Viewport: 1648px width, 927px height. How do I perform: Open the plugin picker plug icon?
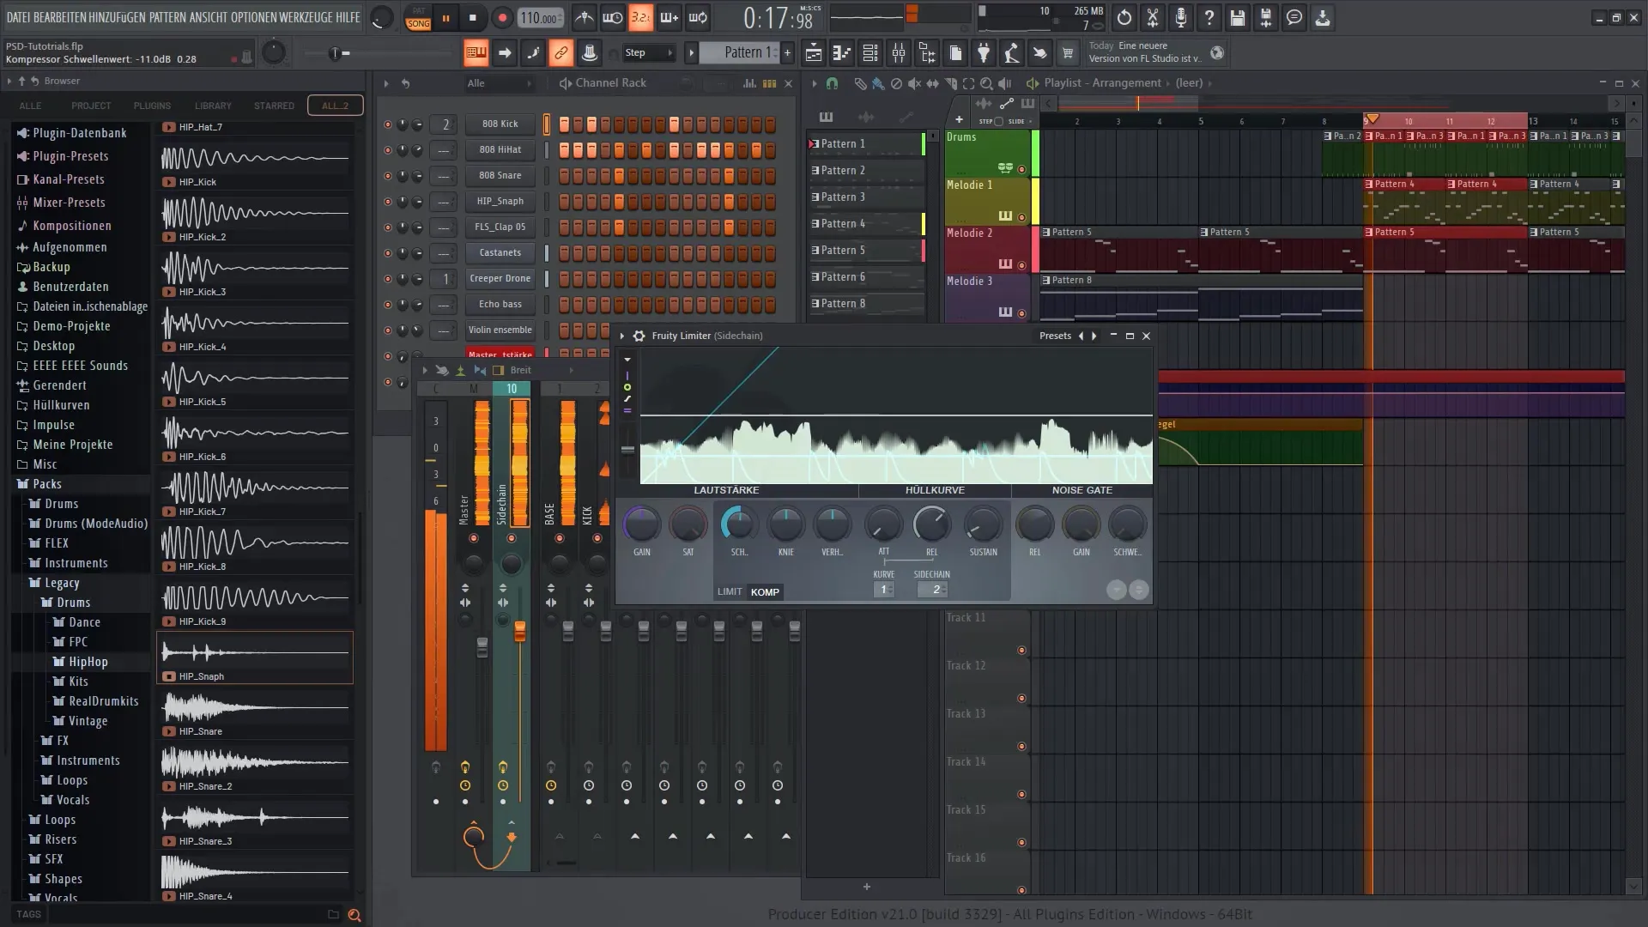tap(984, 53)
